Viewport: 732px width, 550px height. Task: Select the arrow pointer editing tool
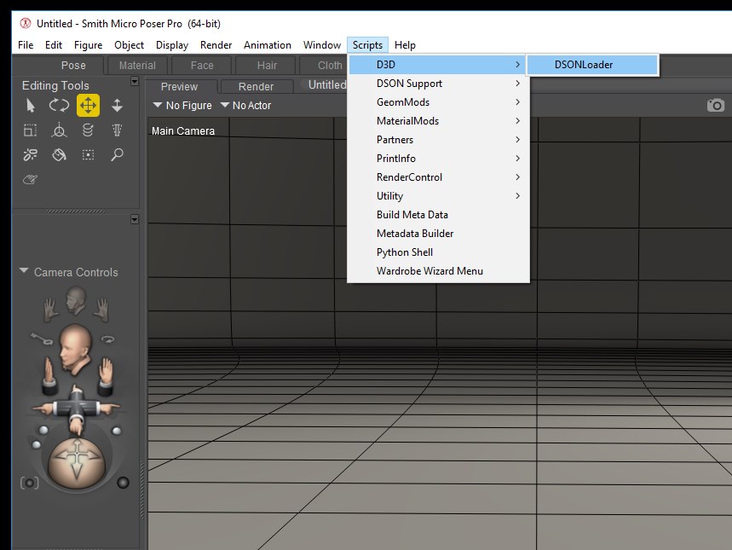pyautogui.click(x=31, y=106)
